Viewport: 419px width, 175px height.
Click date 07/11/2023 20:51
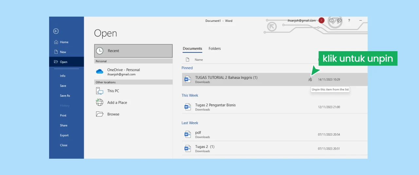[329, 149]
